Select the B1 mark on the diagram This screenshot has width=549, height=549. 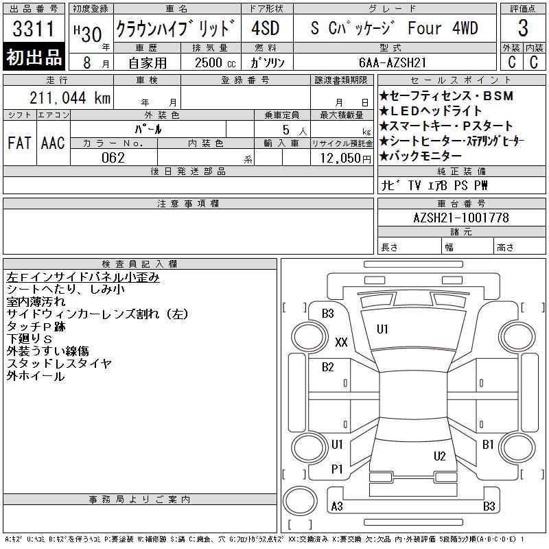[488, 445]
